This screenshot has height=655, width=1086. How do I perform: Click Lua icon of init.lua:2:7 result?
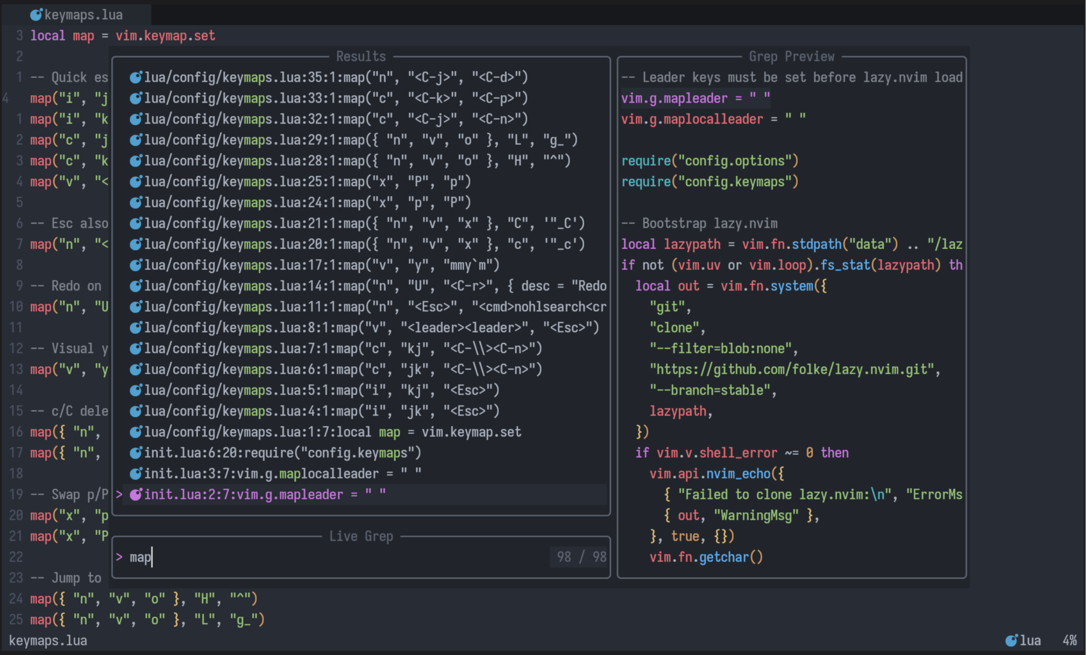click(x=136, y=495)
